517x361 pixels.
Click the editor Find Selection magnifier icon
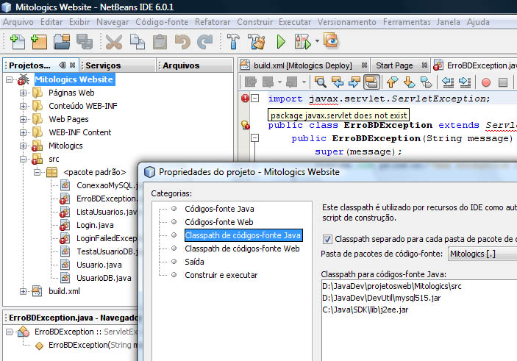(320, 82)
